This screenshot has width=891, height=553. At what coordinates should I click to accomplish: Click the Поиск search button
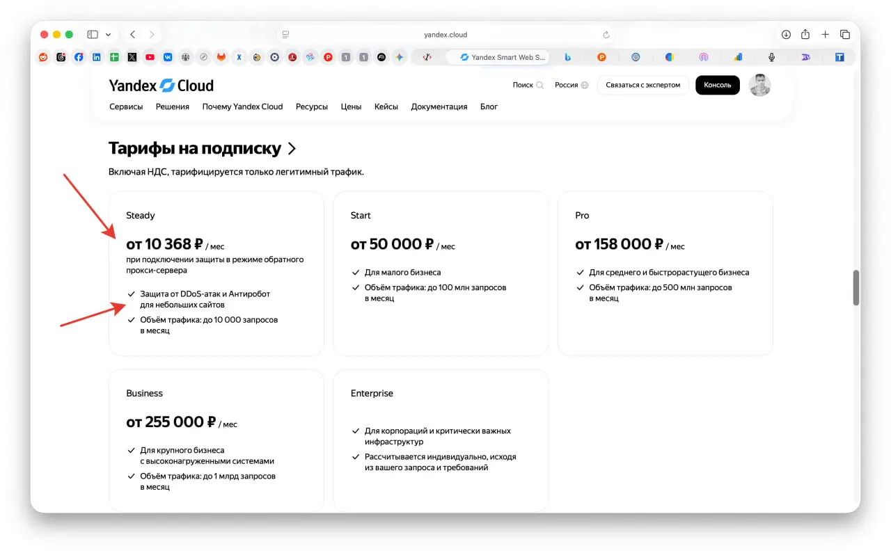(x=528, y=85)
